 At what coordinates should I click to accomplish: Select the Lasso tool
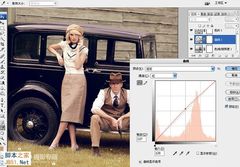(2, 34)
